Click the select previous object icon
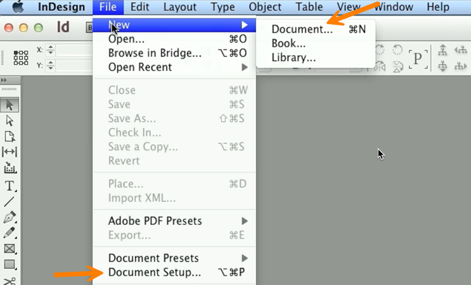This screenshot has height=285, width=471. (461, 50)
